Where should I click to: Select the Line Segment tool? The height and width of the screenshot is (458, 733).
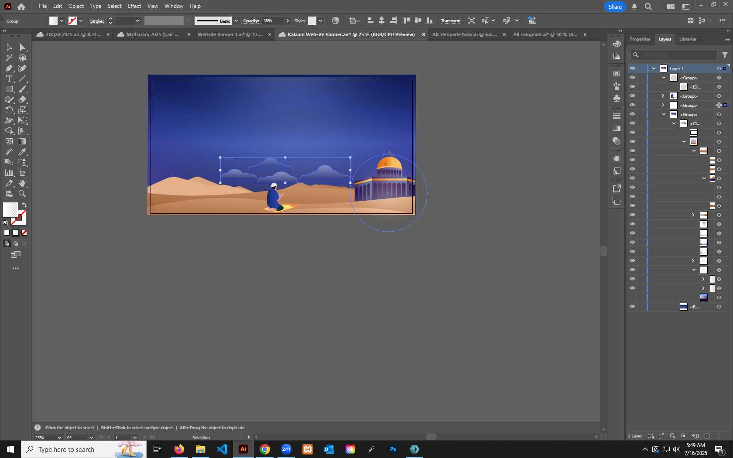pyautogui.click(x=22, y=79)
